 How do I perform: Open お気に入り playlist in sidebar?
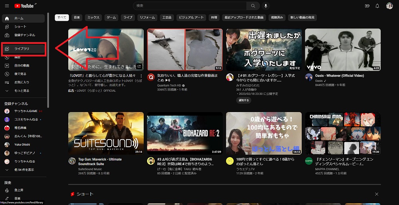(24, 83)
